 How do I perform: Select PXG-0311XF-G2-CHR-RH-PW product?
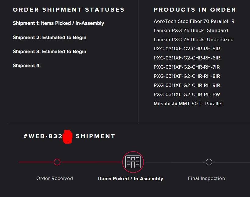click(187, 95)
